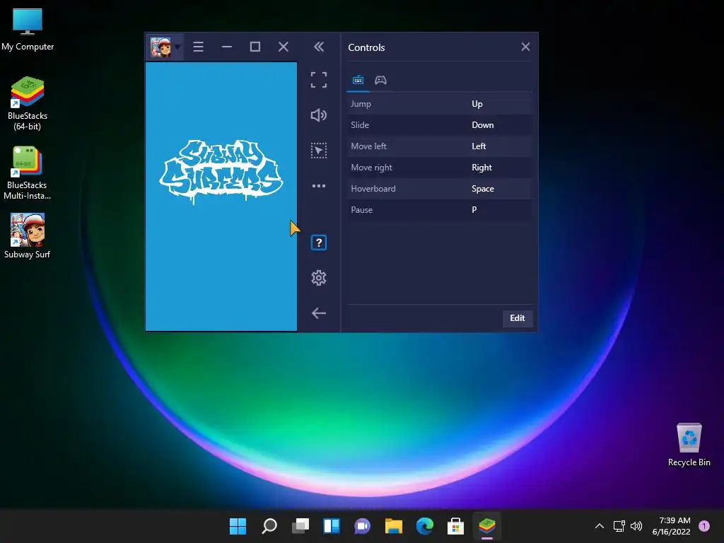This screenshot has width=724, height=543.
Task: Select the Jump control row
Action: pos(440,104)
